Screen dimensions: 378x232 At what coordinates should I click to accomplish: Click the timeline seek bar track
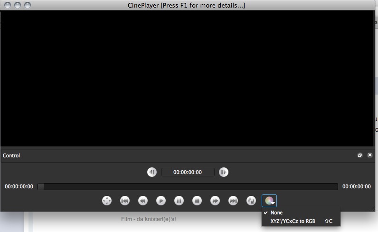point(188,186)
